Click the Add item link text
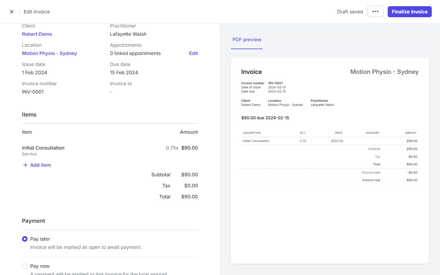440x275 pixels. click(41, 165)
